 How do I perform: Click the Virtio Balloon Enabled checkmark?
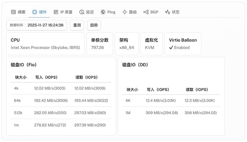[x=171, y=48]
